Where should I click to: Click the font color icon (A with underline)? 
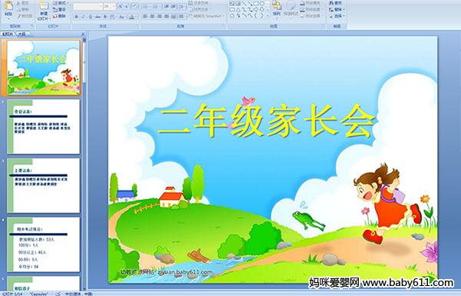coord(131,17)
